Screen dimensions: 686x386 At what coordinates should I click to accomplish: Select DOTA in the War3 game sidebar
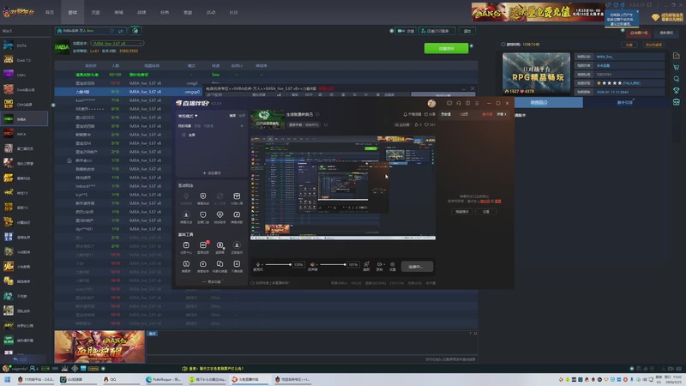point(24,45)
